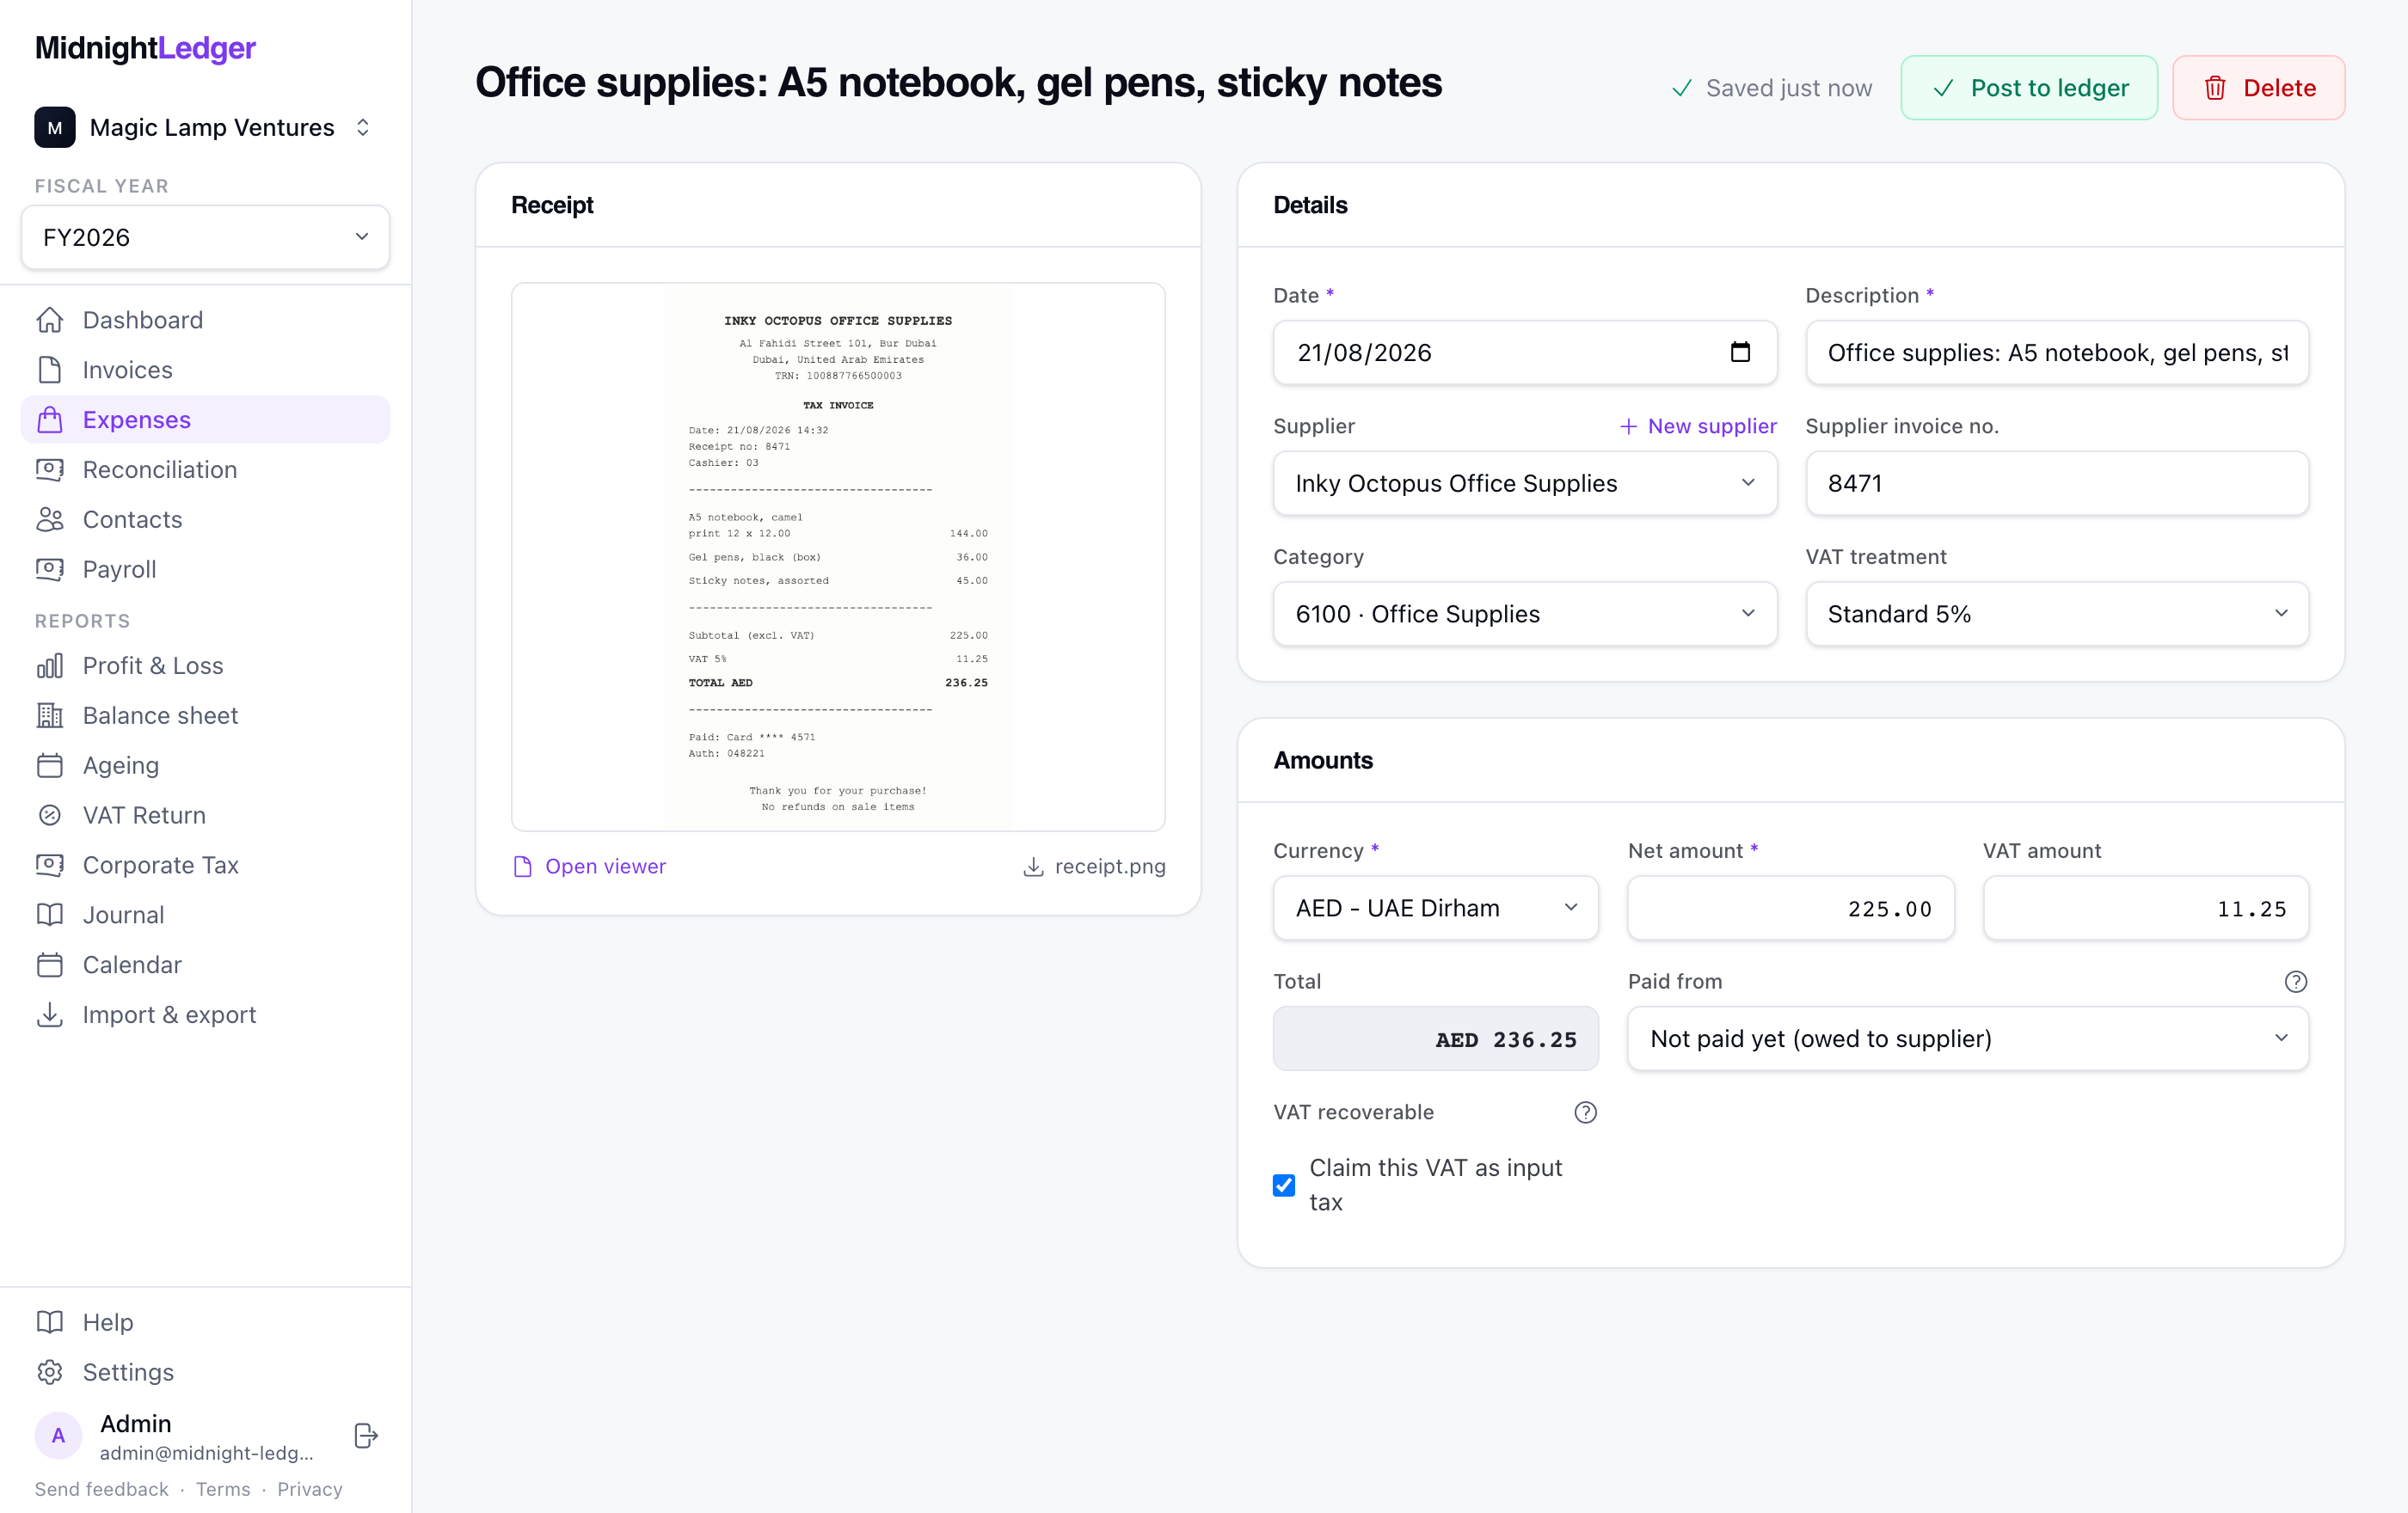Click the VAT amount field 11.25
The width and height of the screenshot is (2408, 1513).
(2146, 909)
